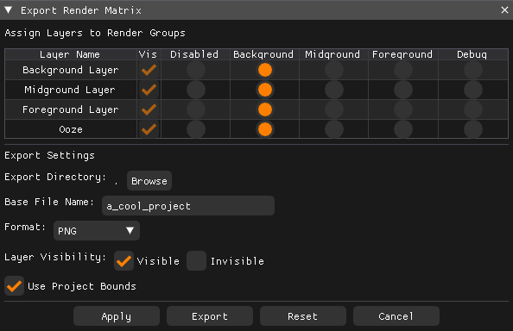Set Foreground Layer to Disabled group
The width and height of the screenshot is (513, 331).
196,109
